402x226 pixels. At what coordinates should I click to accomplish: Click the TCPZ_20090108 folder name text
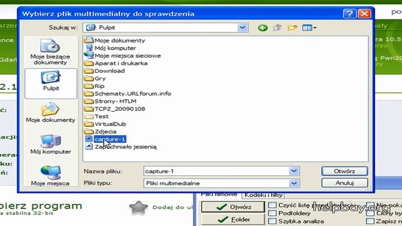point(120,109)
